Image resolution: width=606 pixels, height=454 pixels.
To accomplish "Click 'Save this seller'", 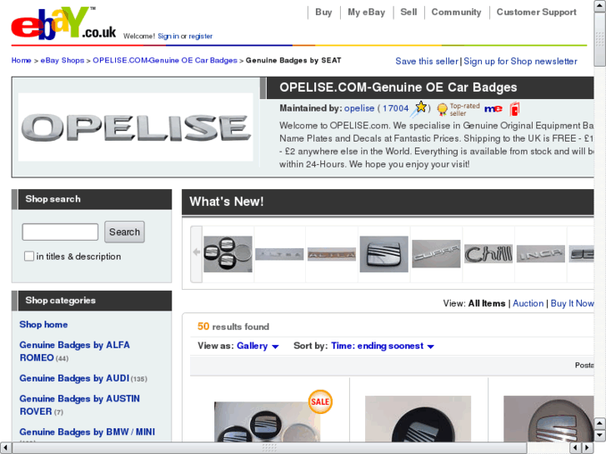I will (427, 61).
